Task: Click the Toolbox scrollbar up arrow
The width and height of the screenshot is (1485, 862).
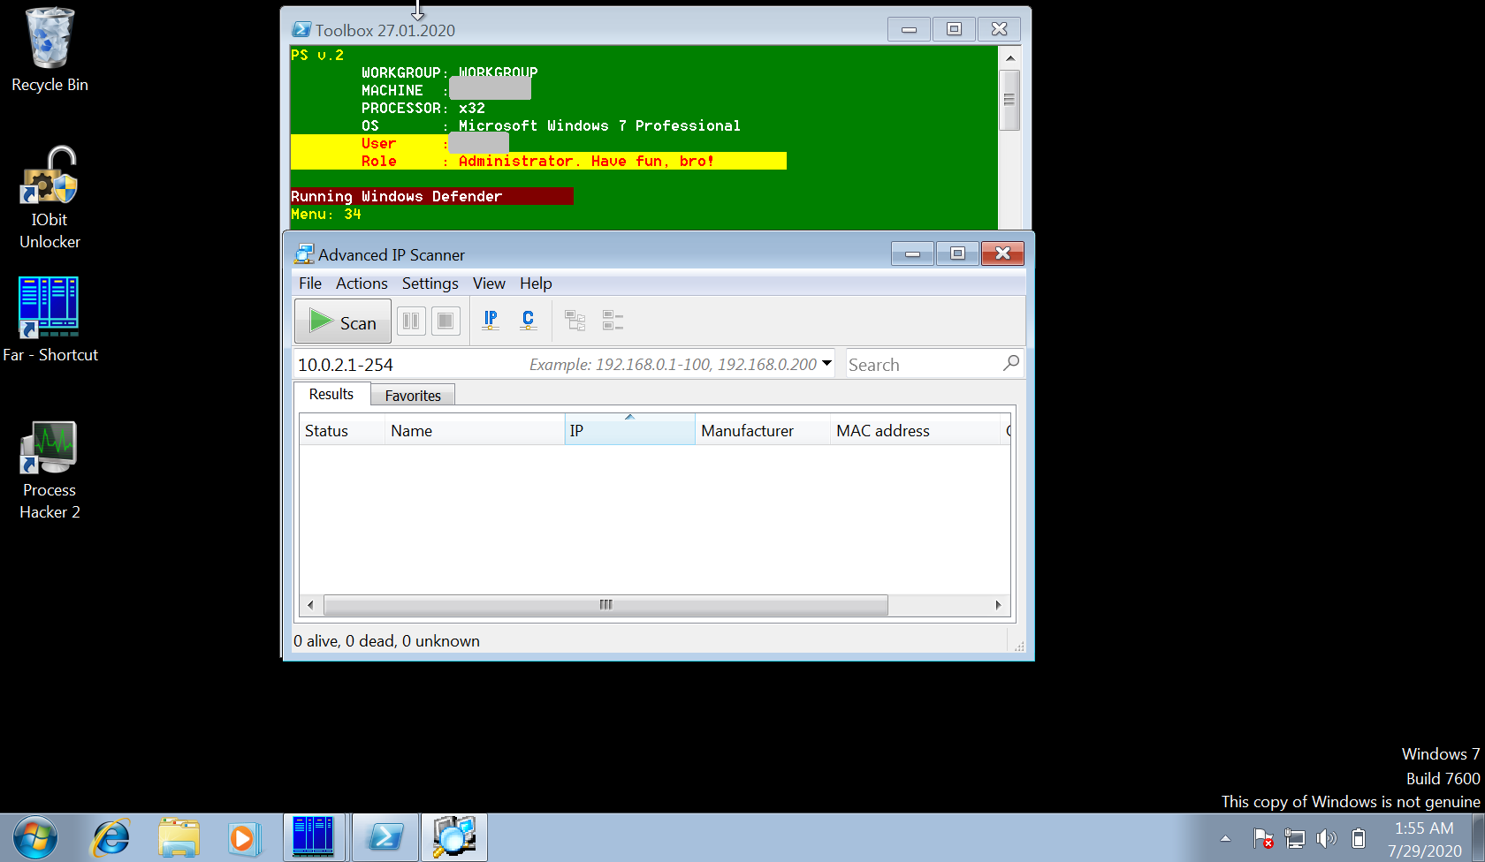Action: (1009, 57)
